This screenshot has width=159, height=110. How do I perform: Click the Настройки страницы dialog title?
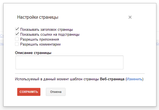coord(38,17)
